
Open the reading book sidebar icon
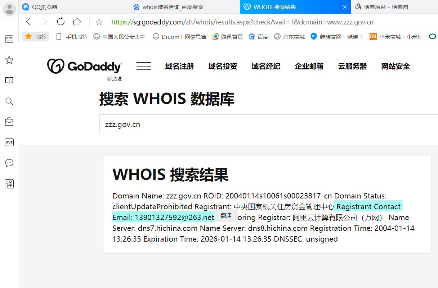point(9,80)
